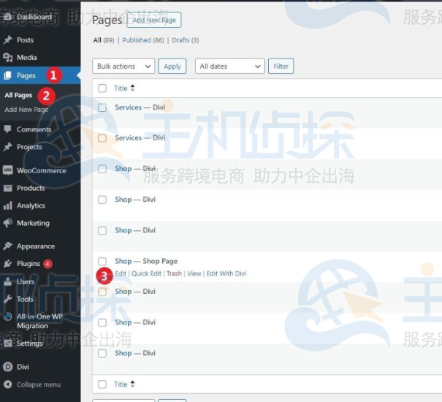Click the Pages document icon
This screenshot has width=442, height=402.
pyautogui.click(x=7, y=75)
